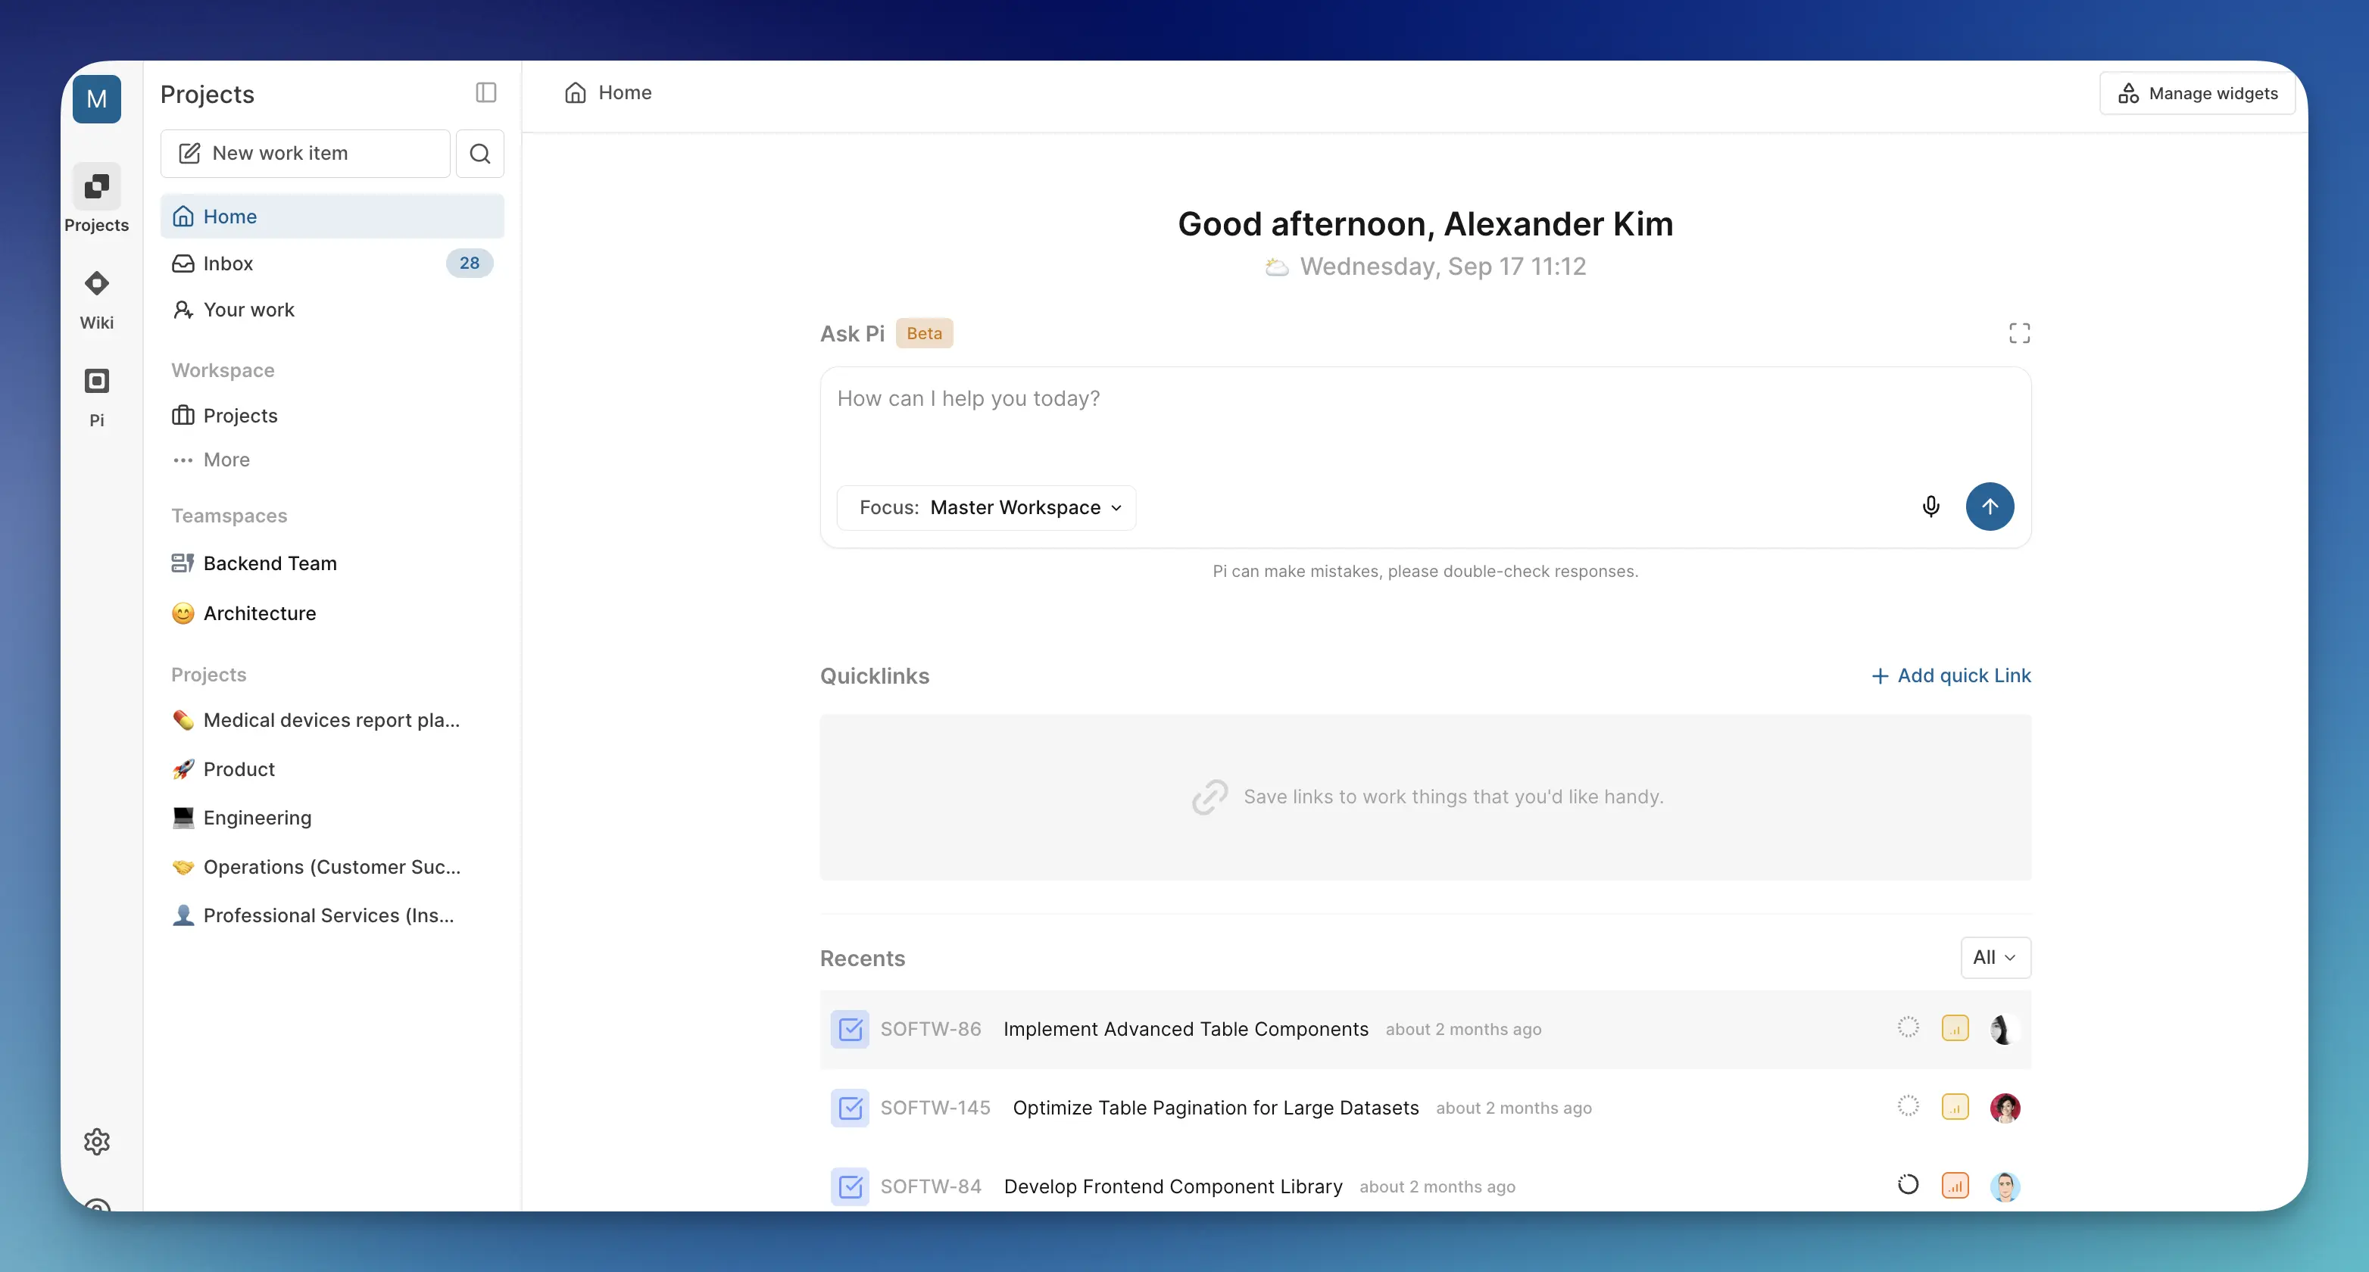Go to Home in the sidebar
The width and height of the screenshot is (2369, 1272).
point(332,216)
